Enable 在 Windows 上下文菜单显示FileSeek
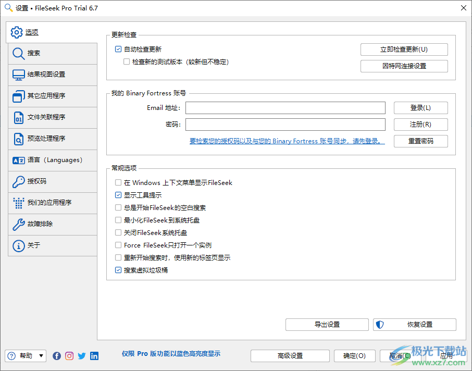Viewport: 472px width, 371px height. (118, 182)
